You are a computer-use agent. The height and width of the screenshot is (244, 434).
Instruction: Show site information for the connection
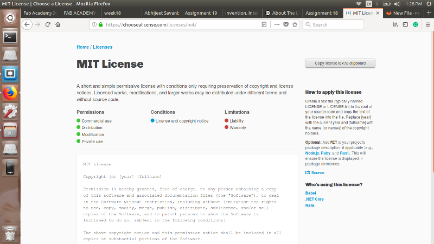pyautogui.click(x=94, y=24)
